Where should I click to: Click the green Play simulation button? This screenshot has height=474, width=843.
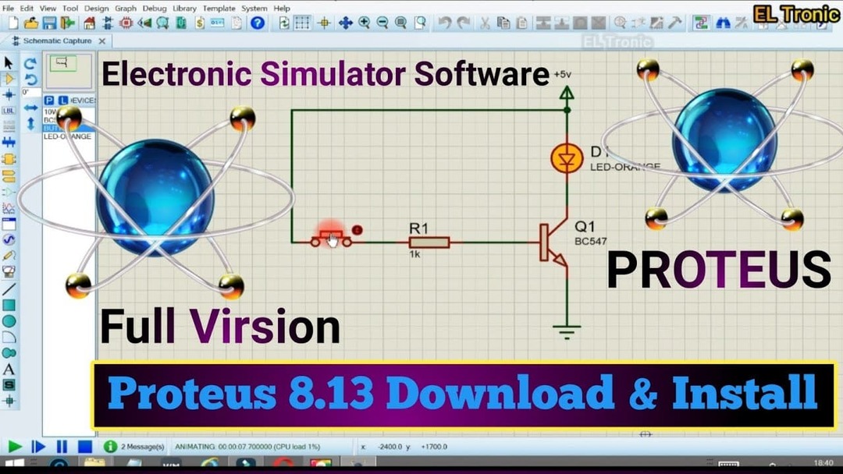(x=15, y=446)
